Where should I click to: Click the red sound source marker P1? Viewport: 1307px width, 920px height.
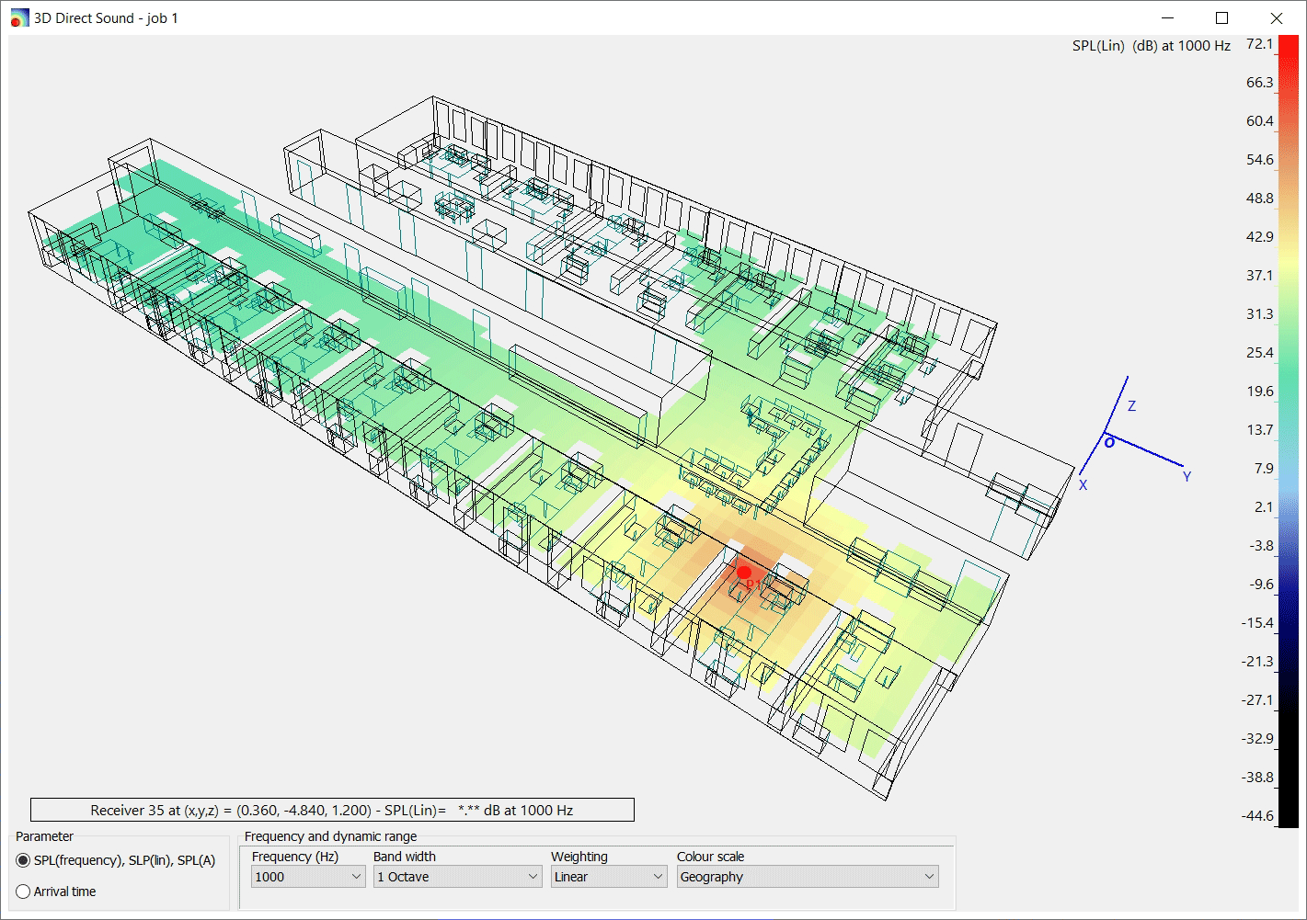click(744, 573)
